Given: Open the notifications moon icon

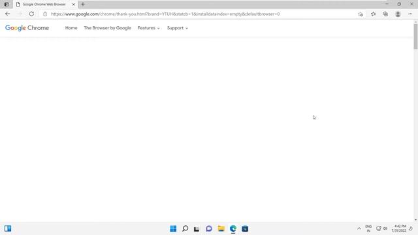Looking at the screenshot, I should pos(411,228).
